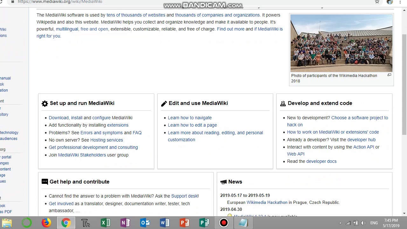Open the 'Errors and symptoms' link
The image size is (407, 229).
point(101,133)
